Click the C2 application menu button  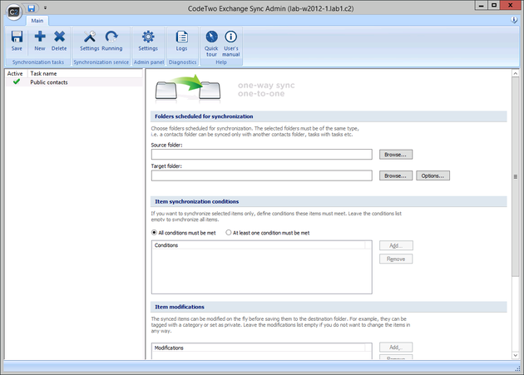click(13, 12)
